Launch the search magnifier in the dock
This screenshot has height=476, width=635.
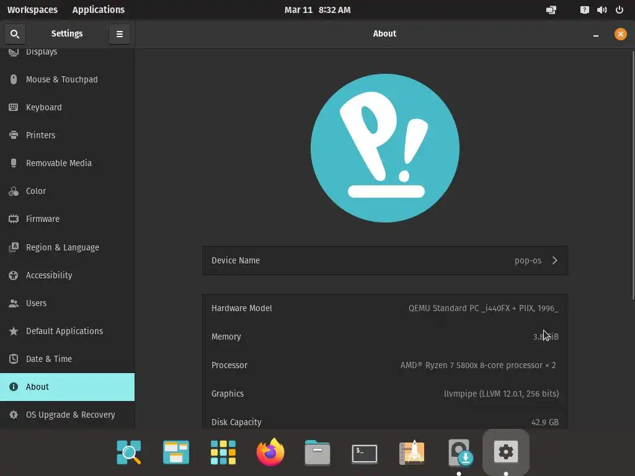[x=129, y=452]
